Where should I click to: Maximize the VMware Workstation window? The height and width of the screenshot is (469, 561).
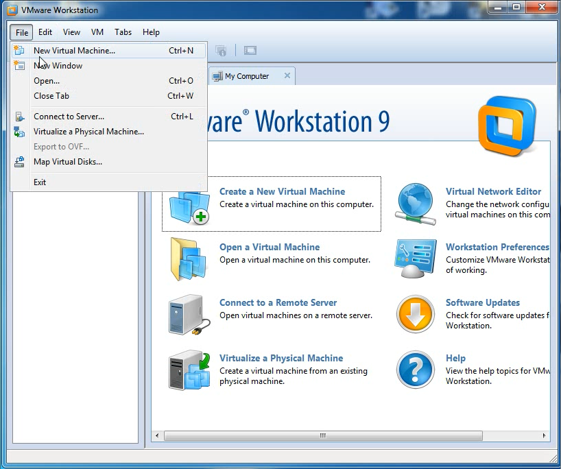(516, 7)
